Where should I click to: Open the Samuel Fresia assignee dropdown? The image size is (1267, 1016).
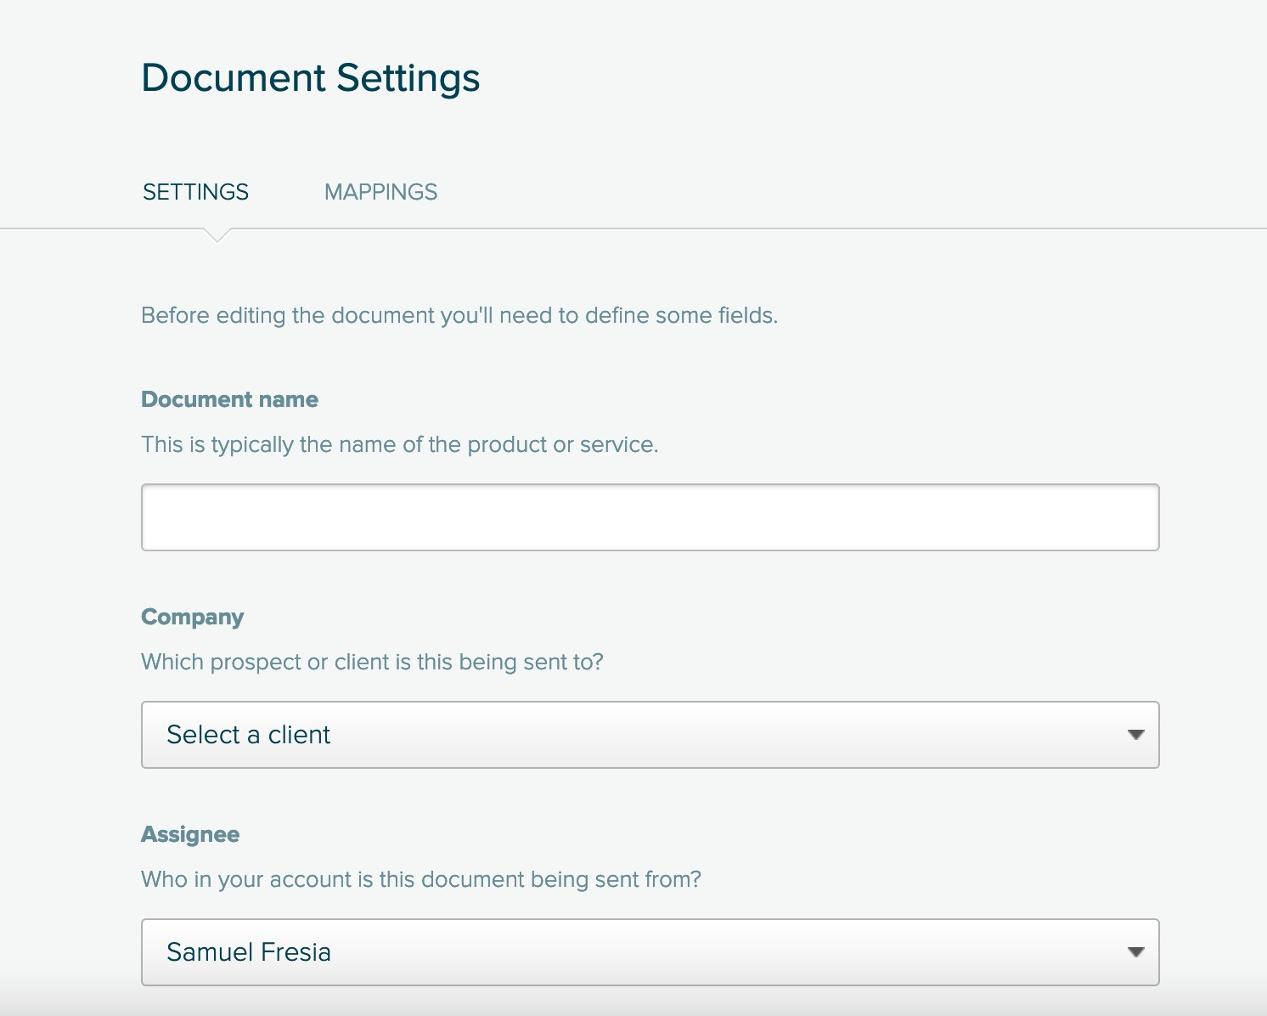tap(650, 952)
